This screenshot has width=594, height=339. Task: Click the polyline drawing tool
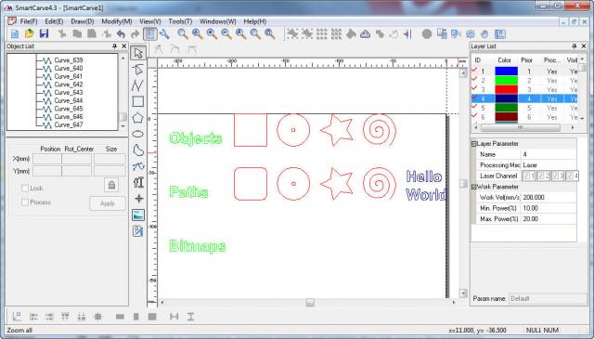pyautogui.click(x=138, y=85)
